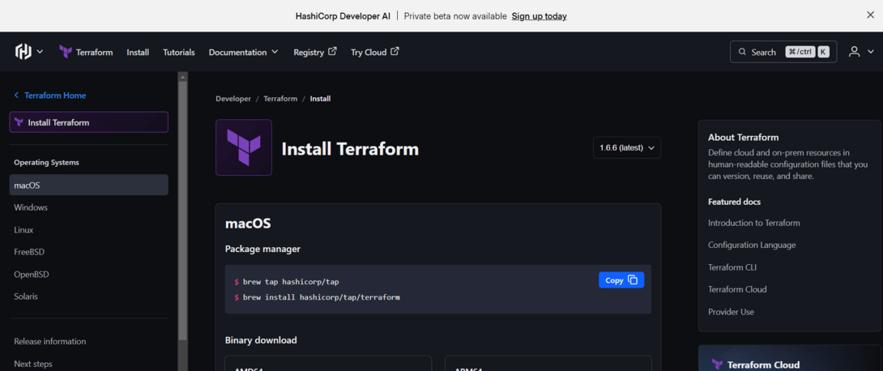Open the Registry external link
The image size is (883, 371).
coord(315,53)
